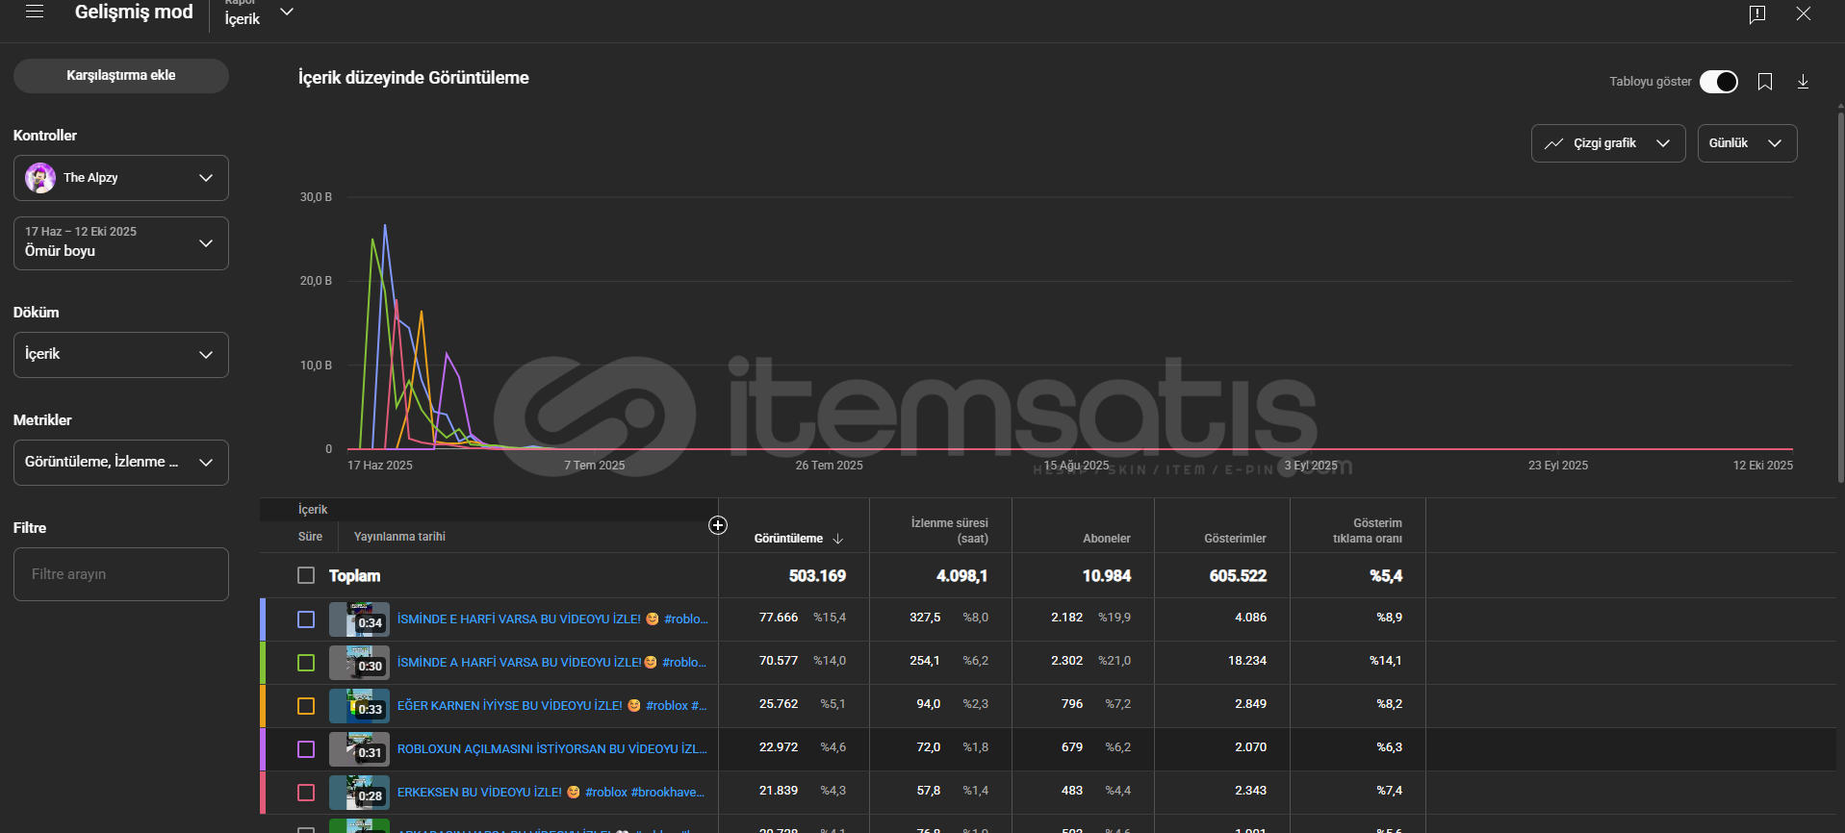Open the İçerik report dropdown in header
This screenshot has height=833, width=1845.
click(259, 13)
